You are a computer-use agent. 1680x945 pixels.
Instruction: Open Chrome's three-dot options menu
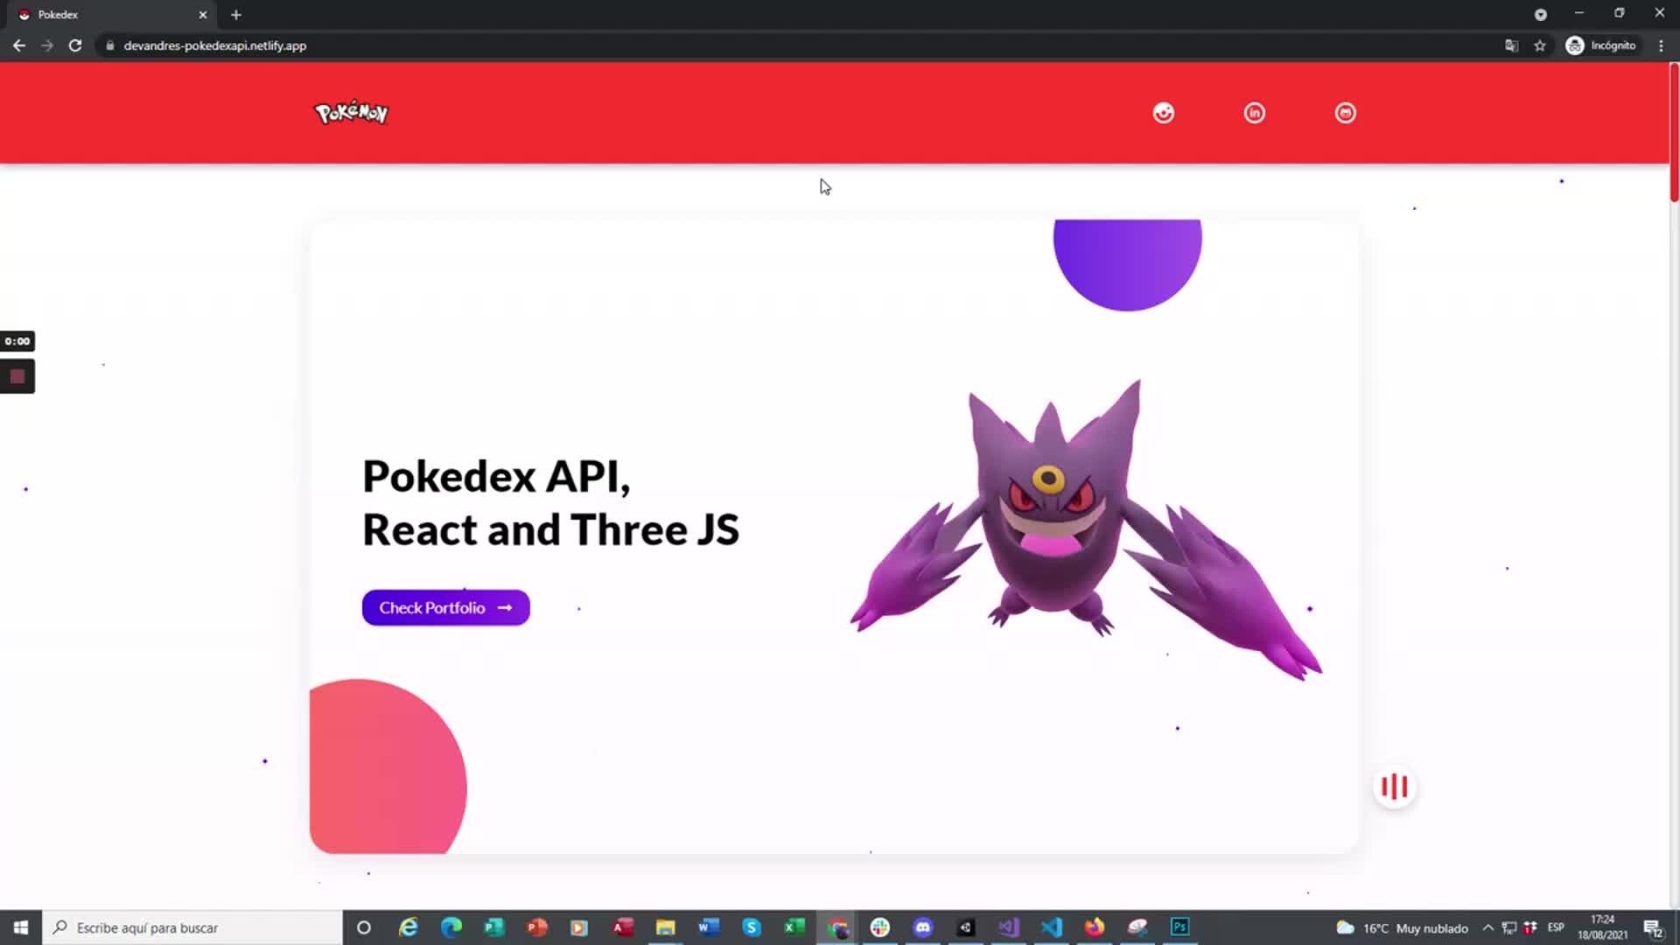pyautogui.click(x=1661, y=45)
